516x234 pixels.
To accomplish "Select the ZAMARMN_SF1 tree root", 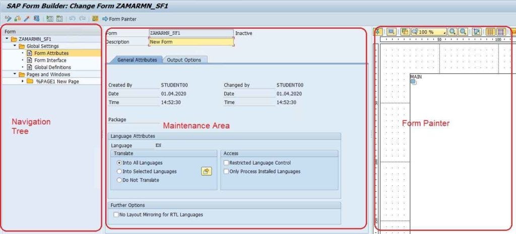I will (x=35, y=39).
